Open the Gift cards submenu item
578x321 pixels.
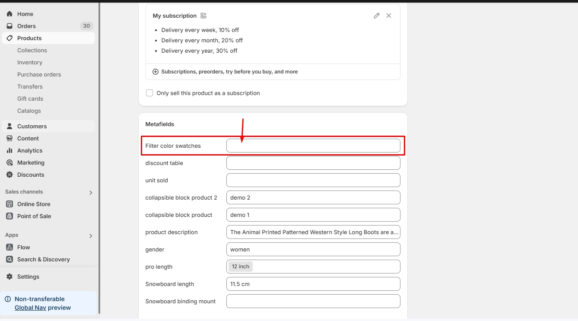(30, 99)
